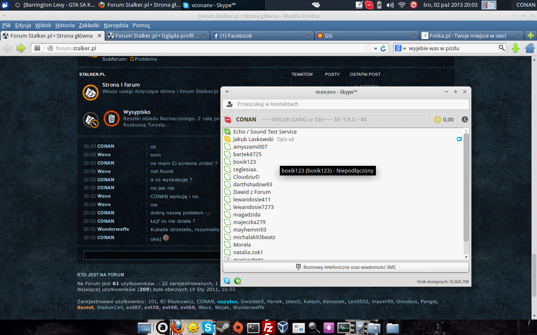Go to Firefox home page icon

point(529,48)
